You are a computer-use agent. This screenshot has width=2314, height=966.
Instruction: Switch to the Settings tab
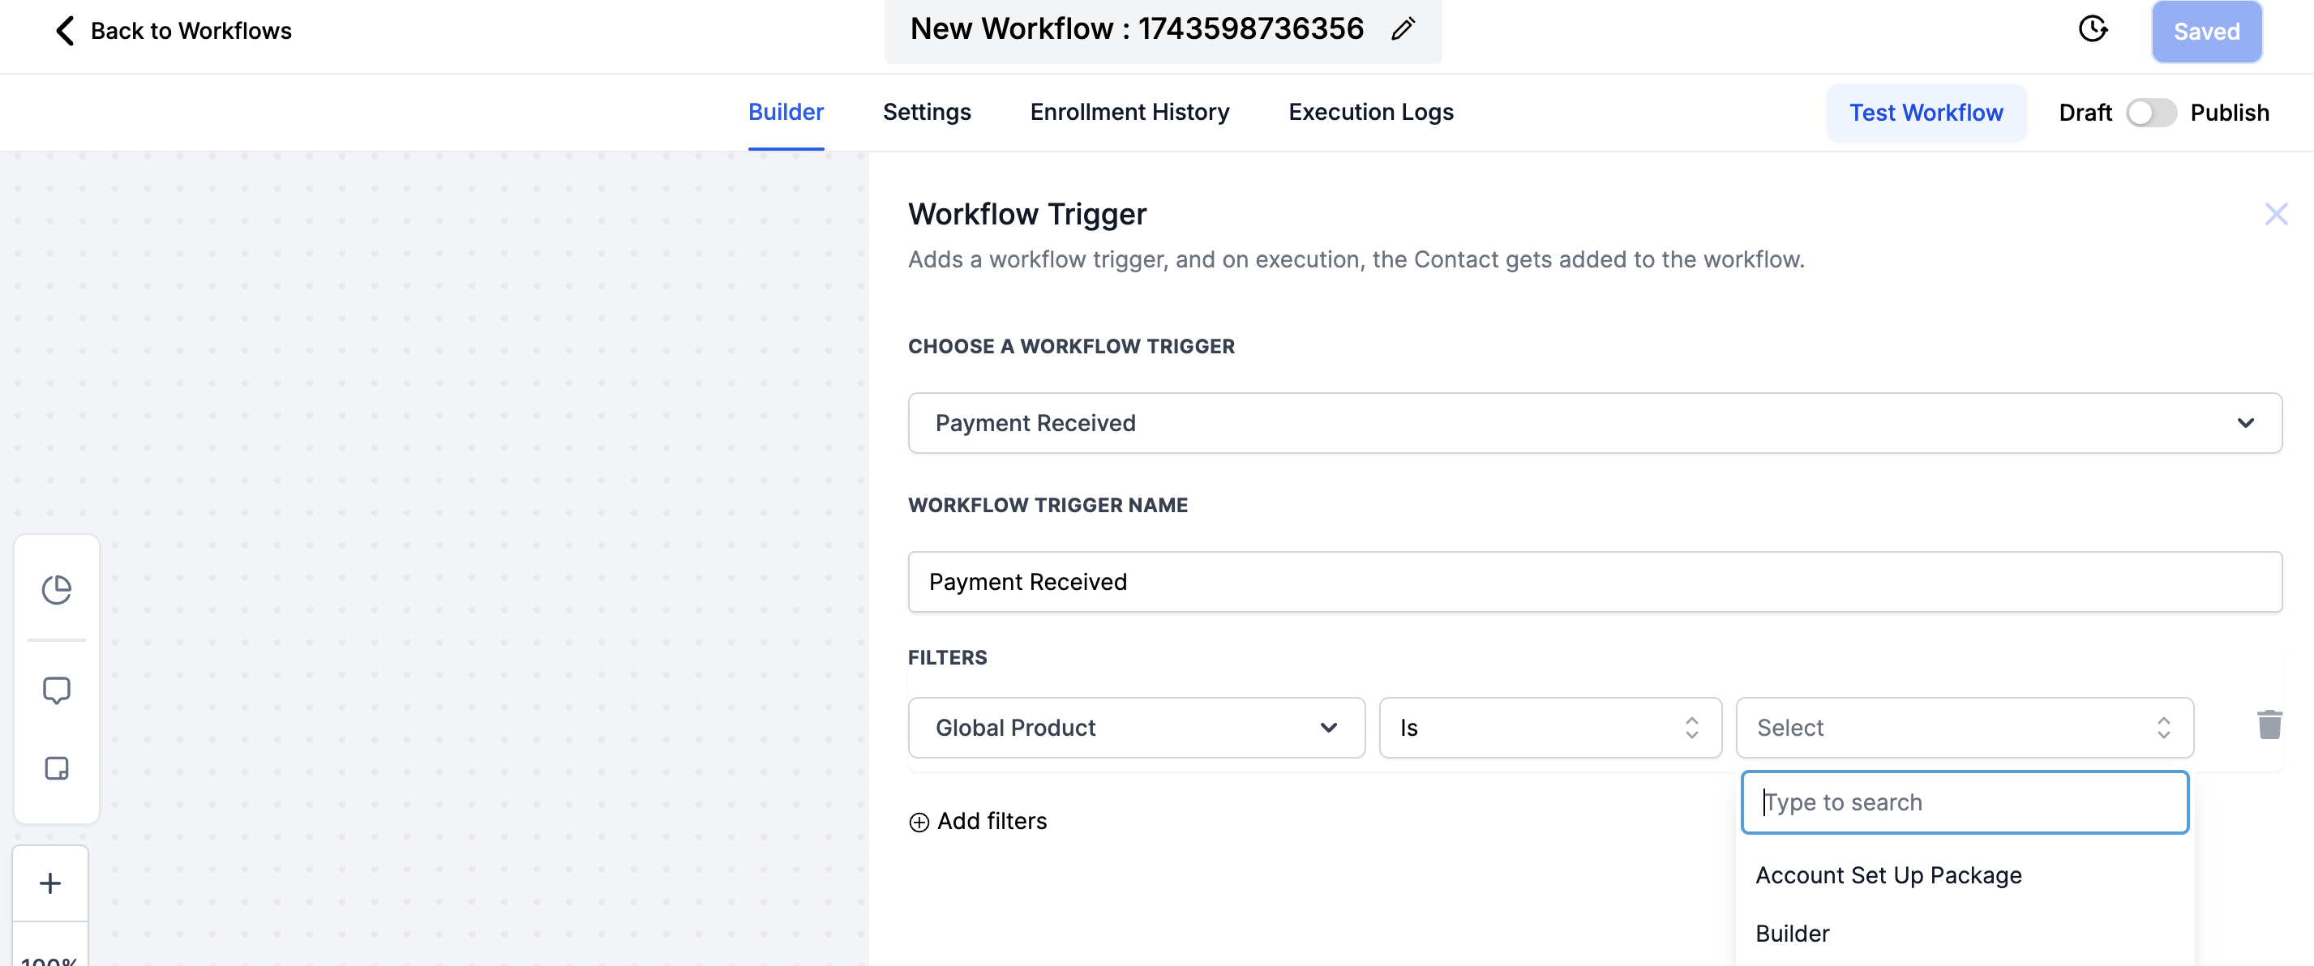tap(926, 112)
